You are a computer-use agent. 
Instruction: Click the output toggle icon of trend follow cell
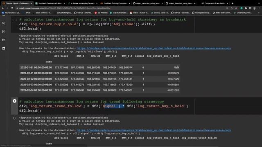click(x=15, y=118)
